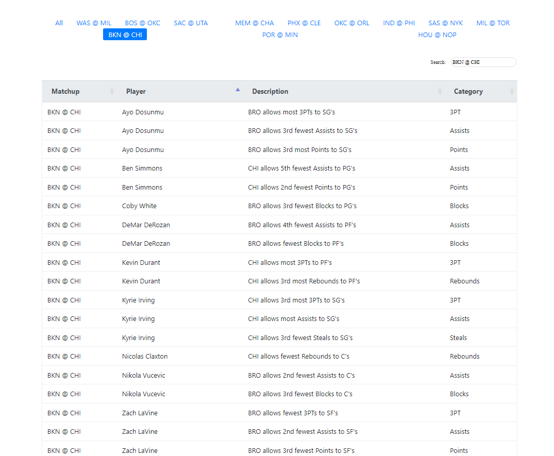The height and width of the screenshot is (456, 554).
Task: Select 'BRO allows most 3PTs to SG's'
Action: (x=292, y=112)
